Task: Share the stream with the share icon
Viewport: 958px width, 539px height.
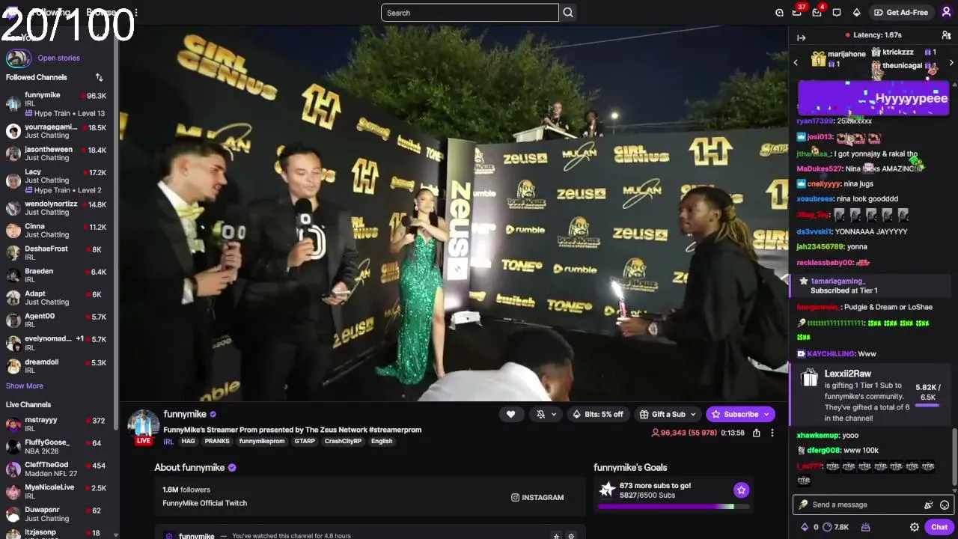Action: pyautogui.click(x=757, y=433)
